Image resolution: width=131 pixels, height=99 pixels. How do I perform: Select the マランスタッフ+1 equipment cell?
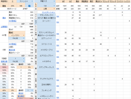point(46,15)
